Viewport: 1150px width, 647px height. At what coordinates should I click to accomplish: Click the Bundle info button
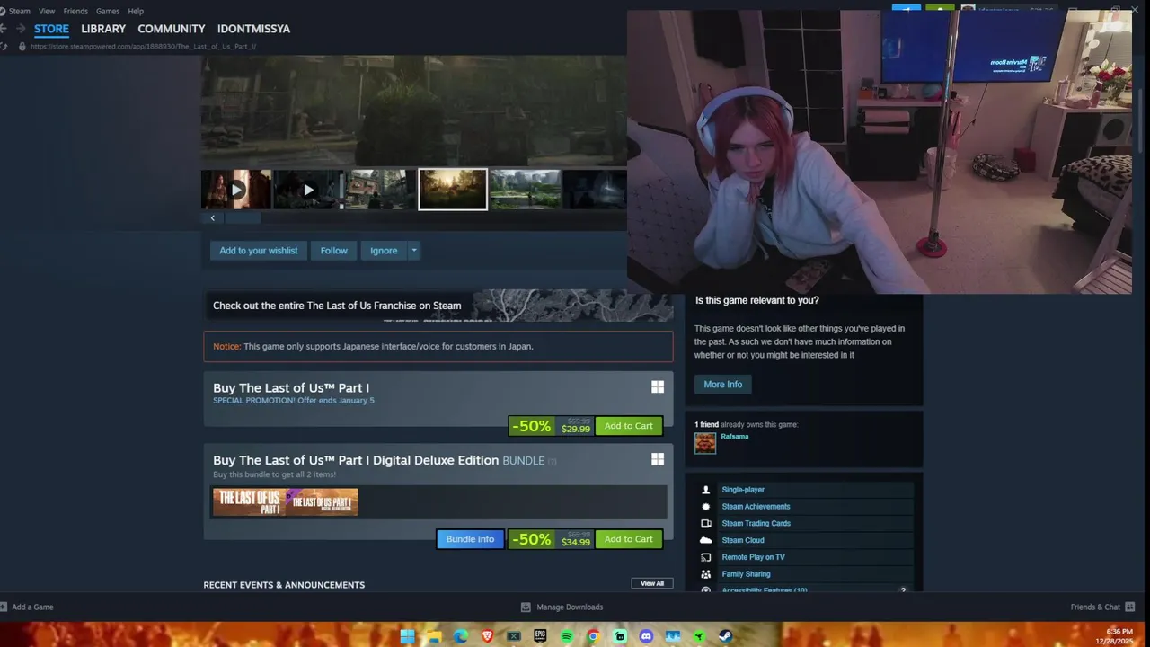(x=470, y=539)
